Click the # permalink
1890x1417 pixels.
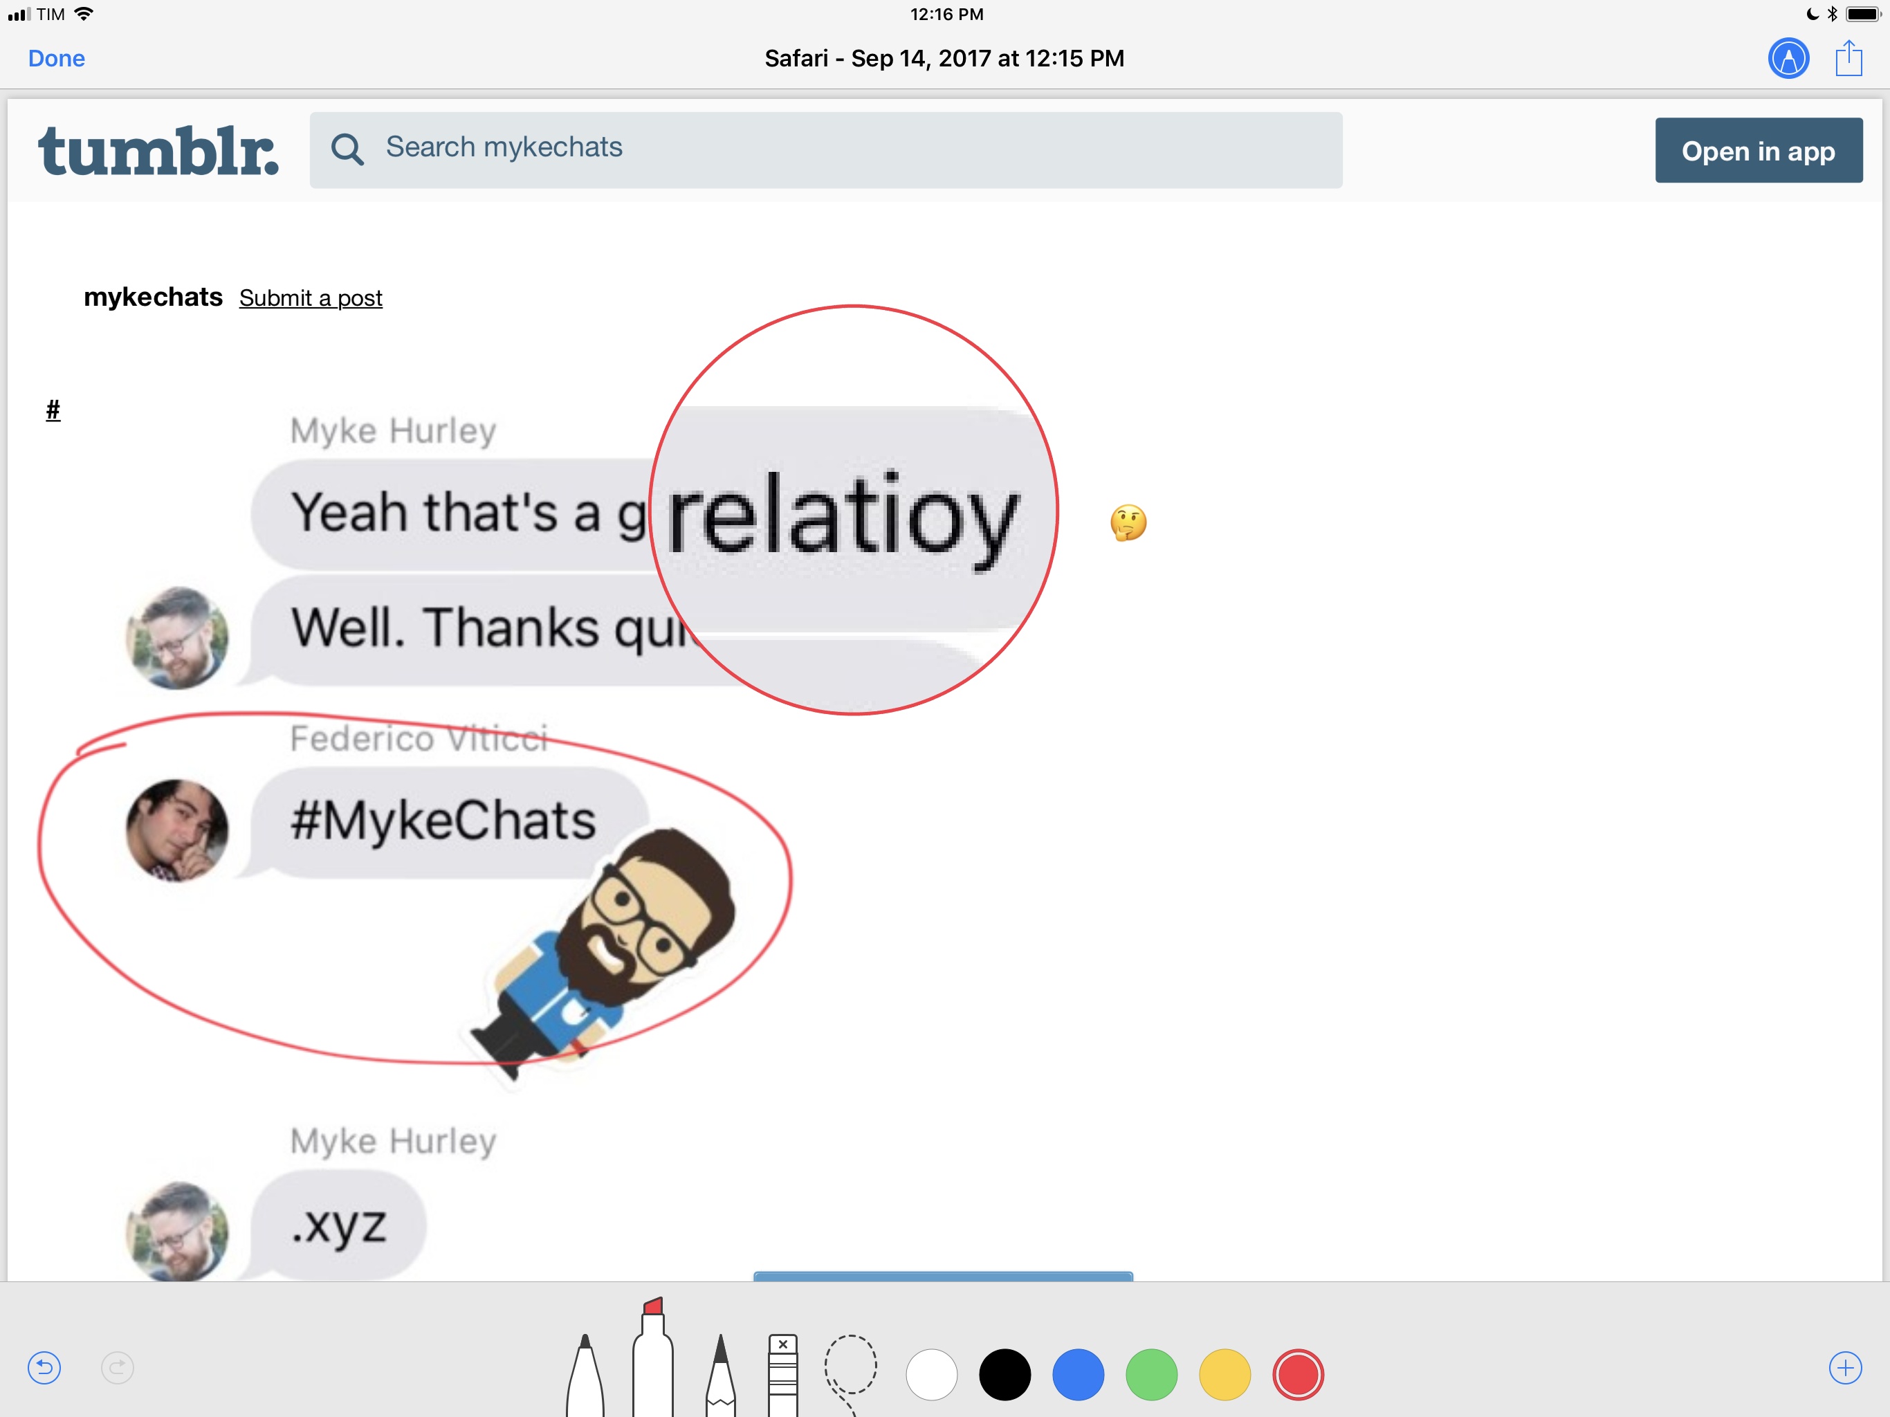point(53,410)
